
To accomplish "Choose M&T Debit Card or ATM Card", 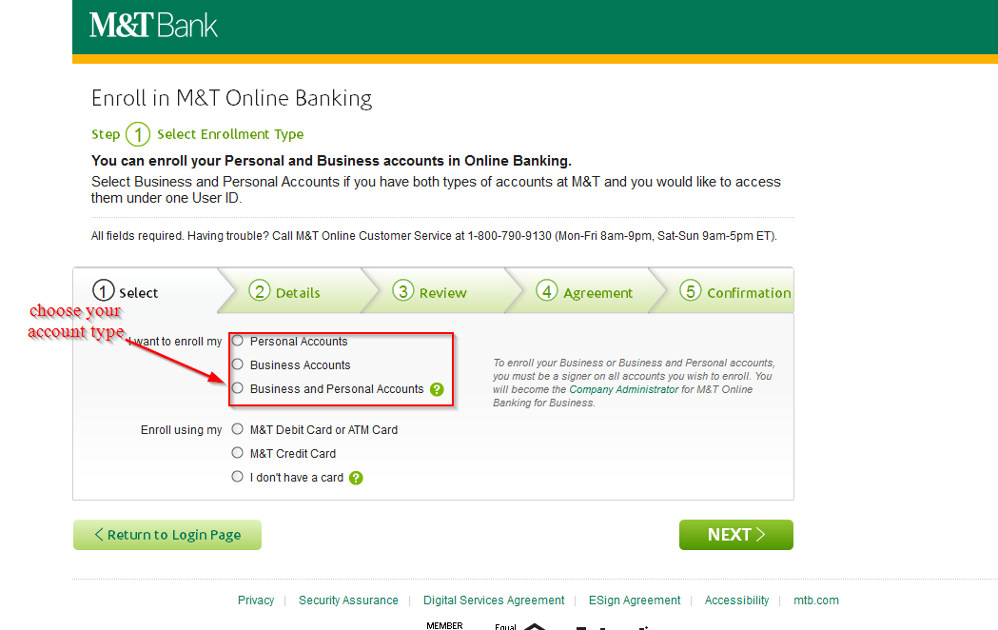I will (238, 429).
